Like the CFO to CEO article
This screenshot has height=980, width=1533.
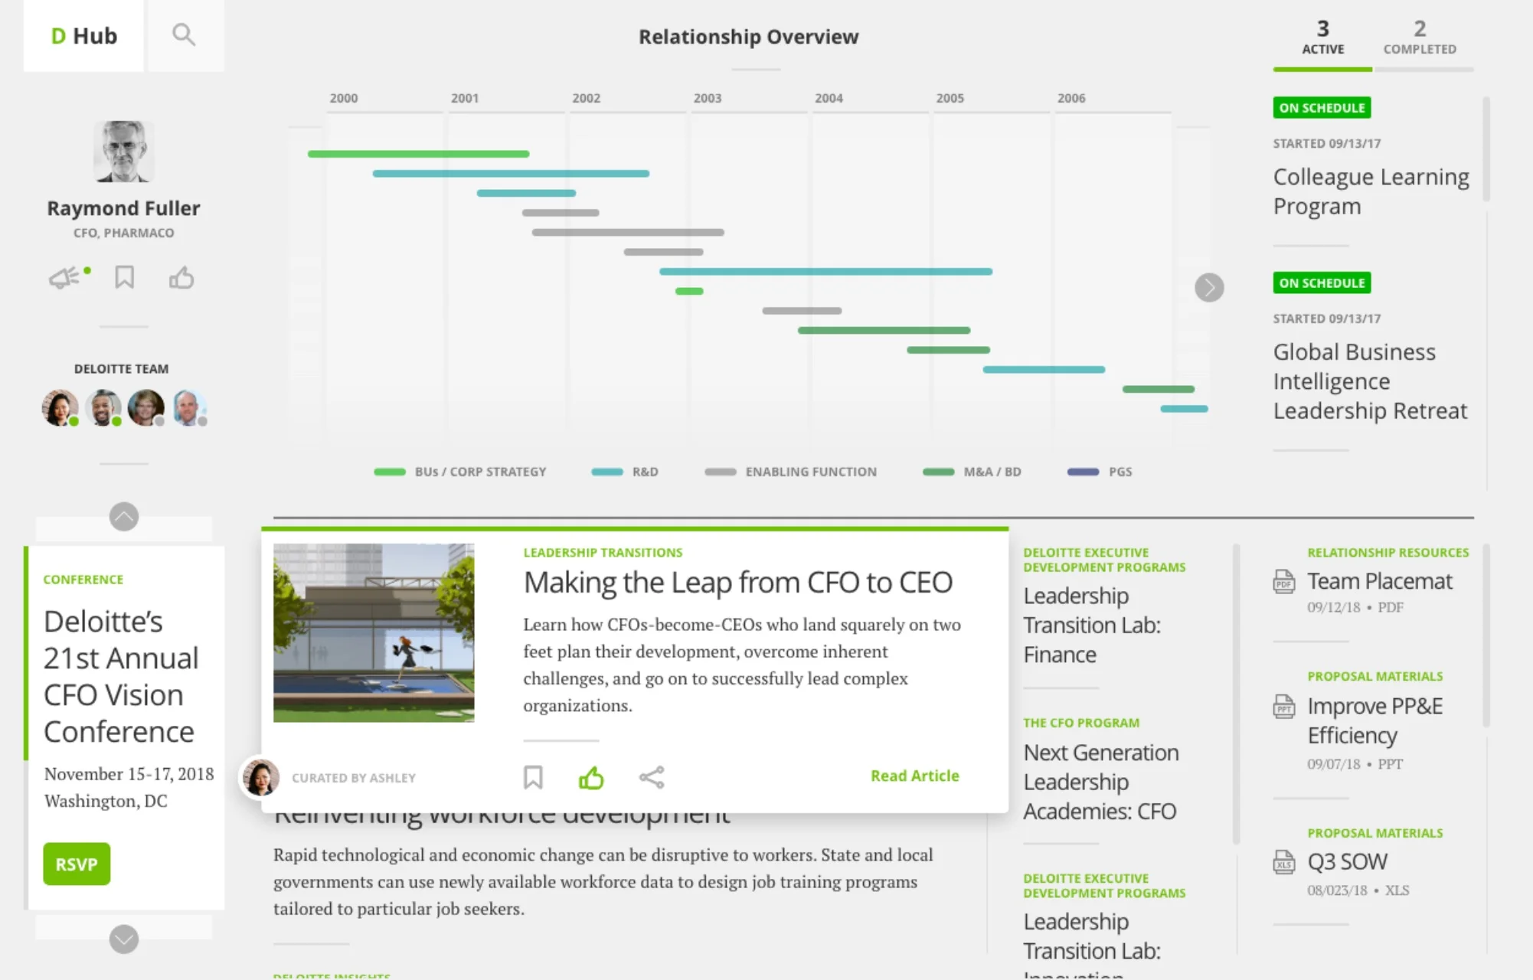[x=591, y=777]
